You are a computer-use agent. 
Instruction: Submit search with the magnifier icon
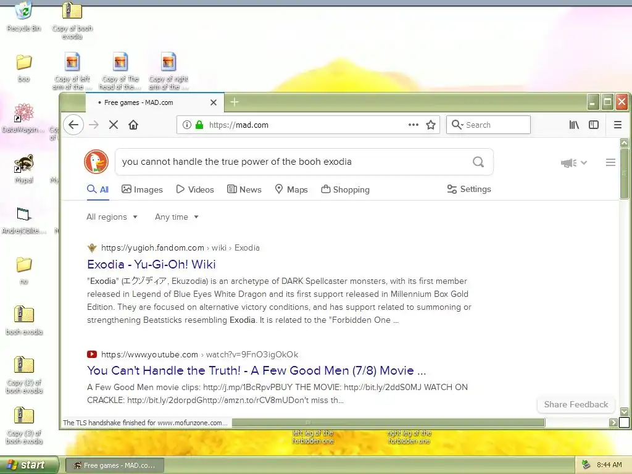(478, 162)
